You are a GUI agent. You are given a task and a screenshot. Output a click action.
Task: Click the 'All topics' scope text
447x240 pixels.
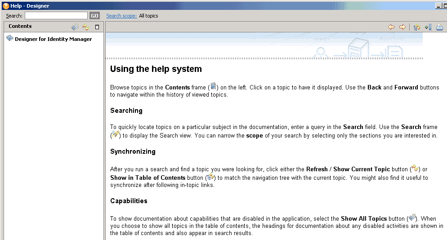148,16
